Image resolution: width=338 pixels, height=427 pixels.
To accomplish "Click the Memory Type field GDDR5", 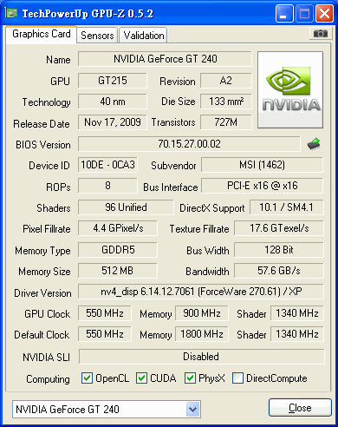I will (x=118, y=250).
